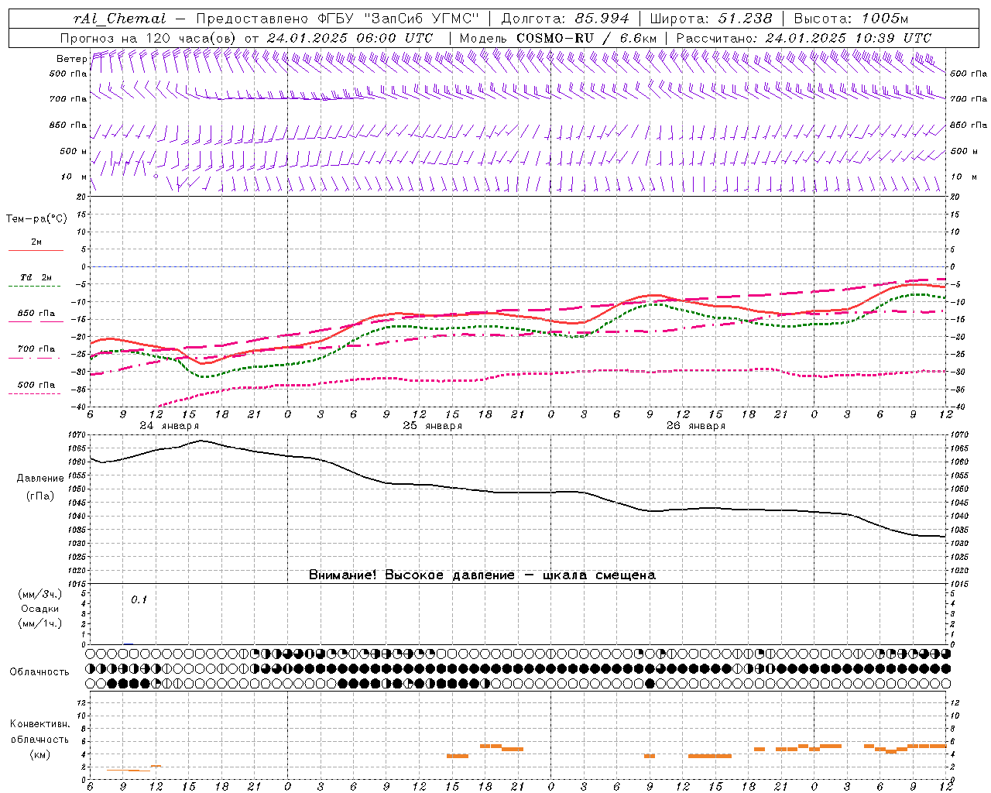
Task: Click the Тем-ра(°C) temperature panel label
Action: coord(36,219)
